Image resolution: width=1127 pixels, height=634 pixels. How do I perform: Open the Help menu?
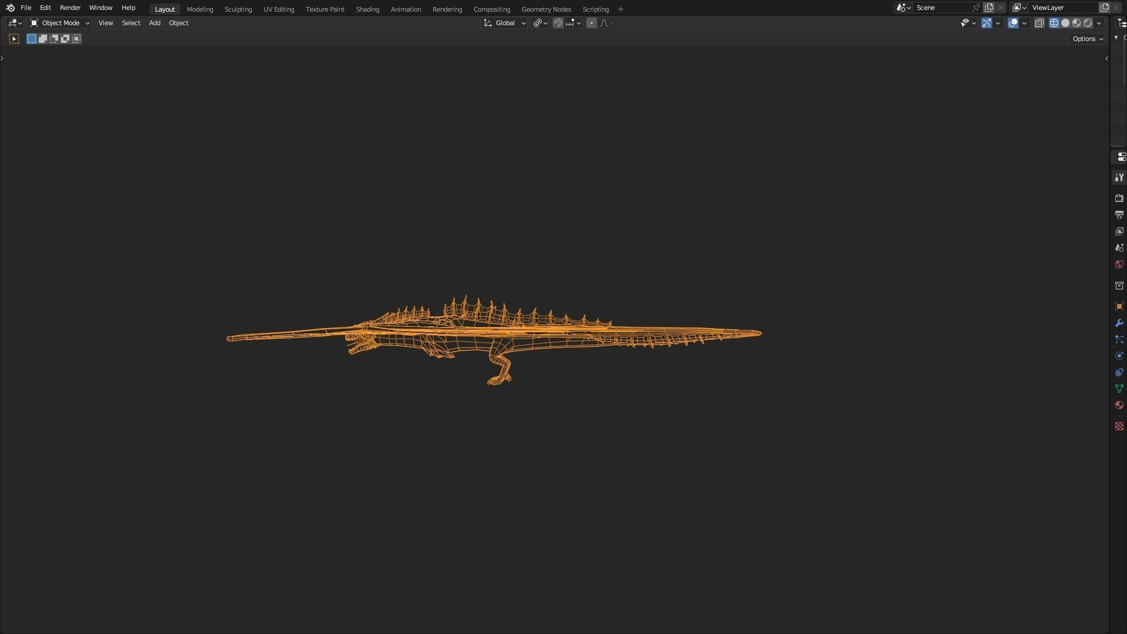[x=128, y=8]
